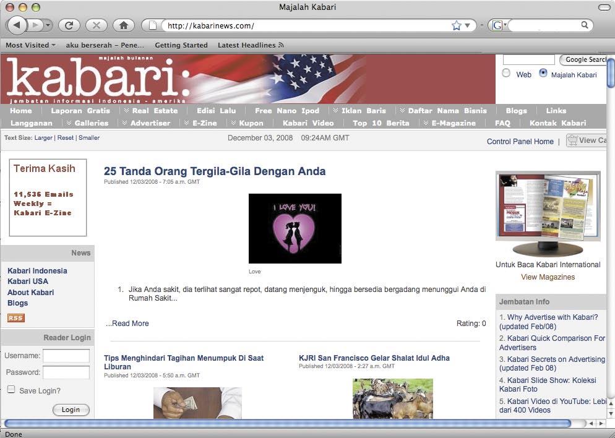Click the horizontal scrollbar at window bottom

pos(288,424)
